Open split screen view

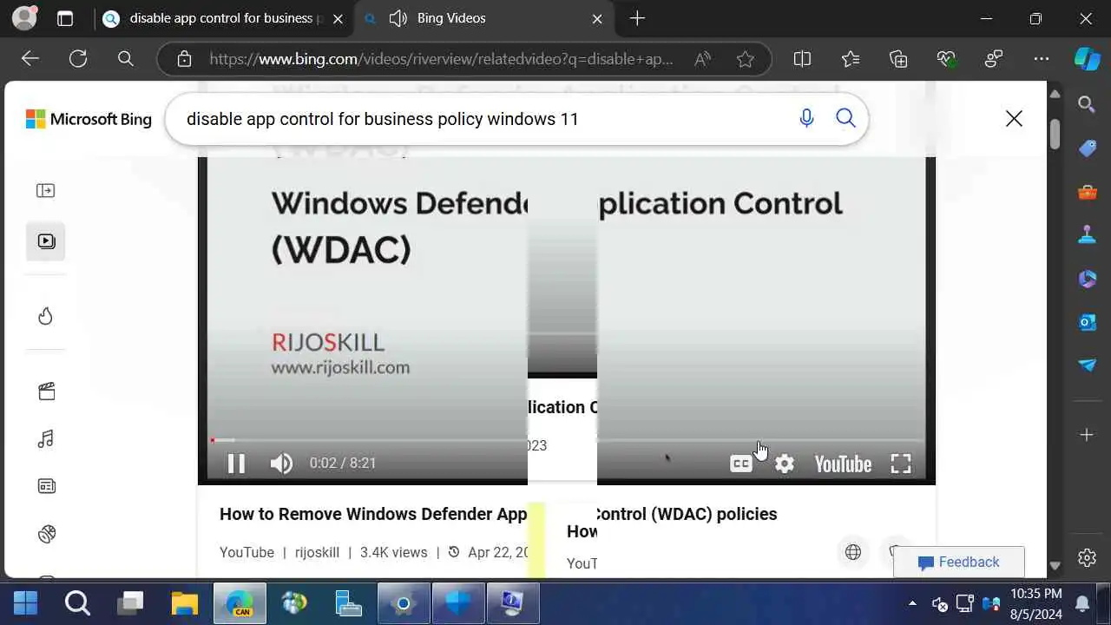coord(802,59)
